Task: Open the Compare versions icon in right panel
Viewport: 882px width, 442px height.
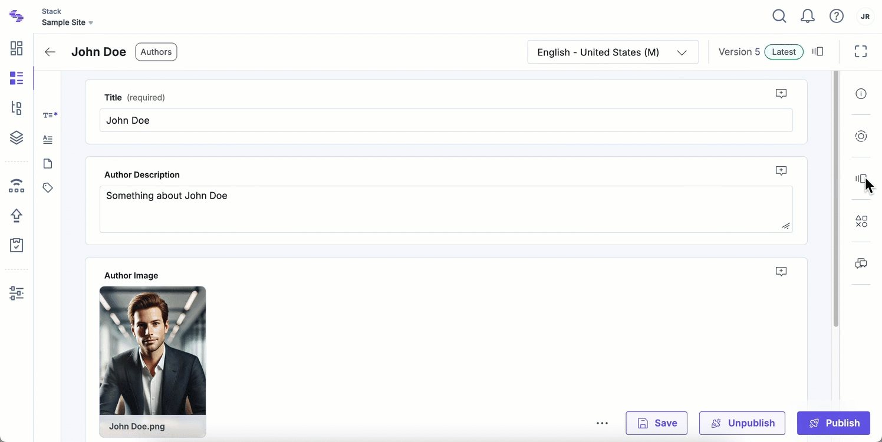Action: [861, 179]
